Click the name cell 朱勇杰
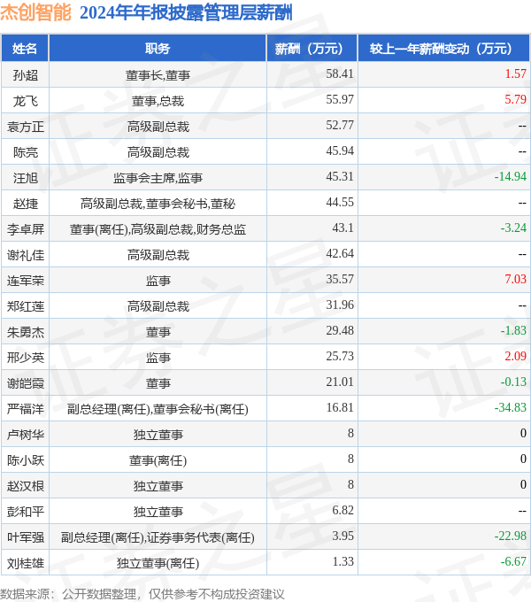Image resolution: width=531 pixels, height=602 pixels. 26,332
